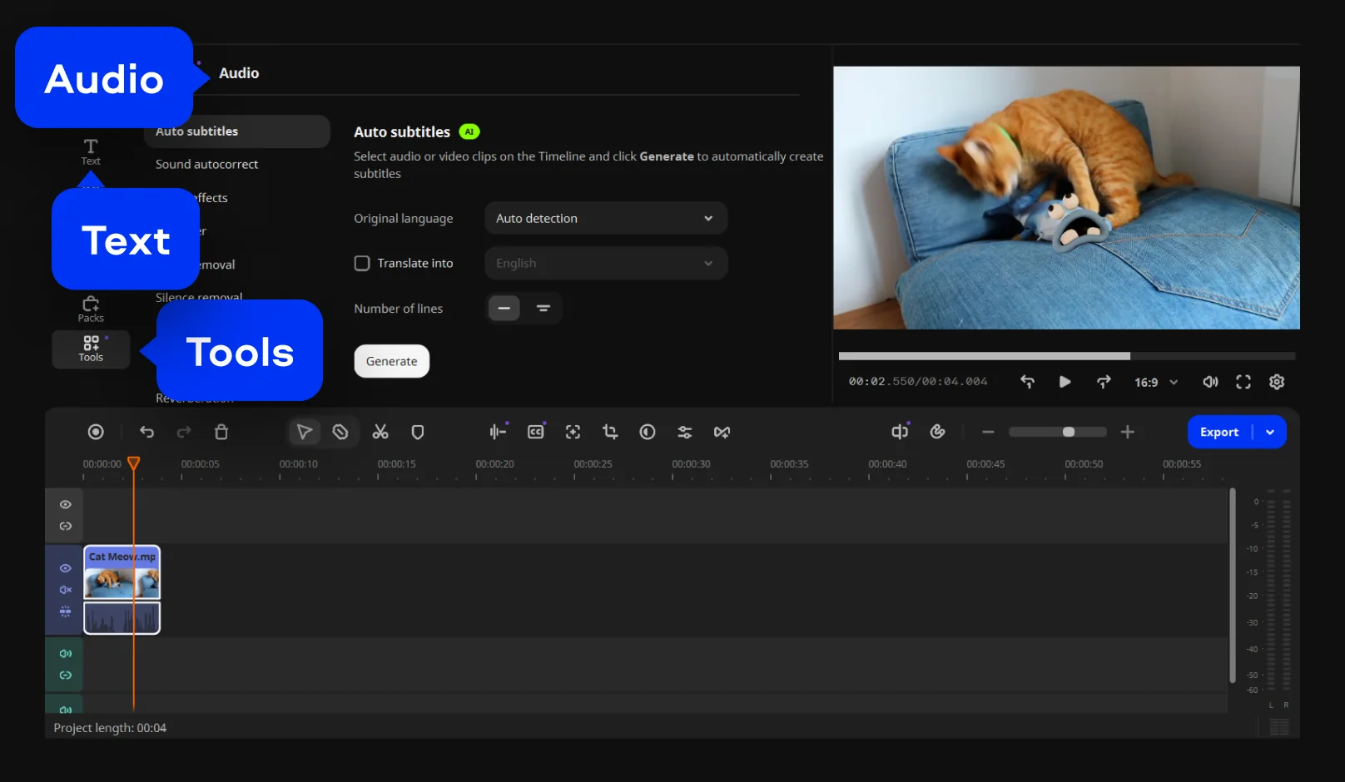Hide the Cat Meow video track

66,568
